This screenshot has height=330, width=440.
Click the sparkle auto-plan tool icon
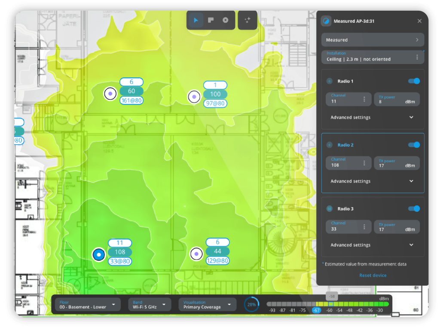click(247, 20)
